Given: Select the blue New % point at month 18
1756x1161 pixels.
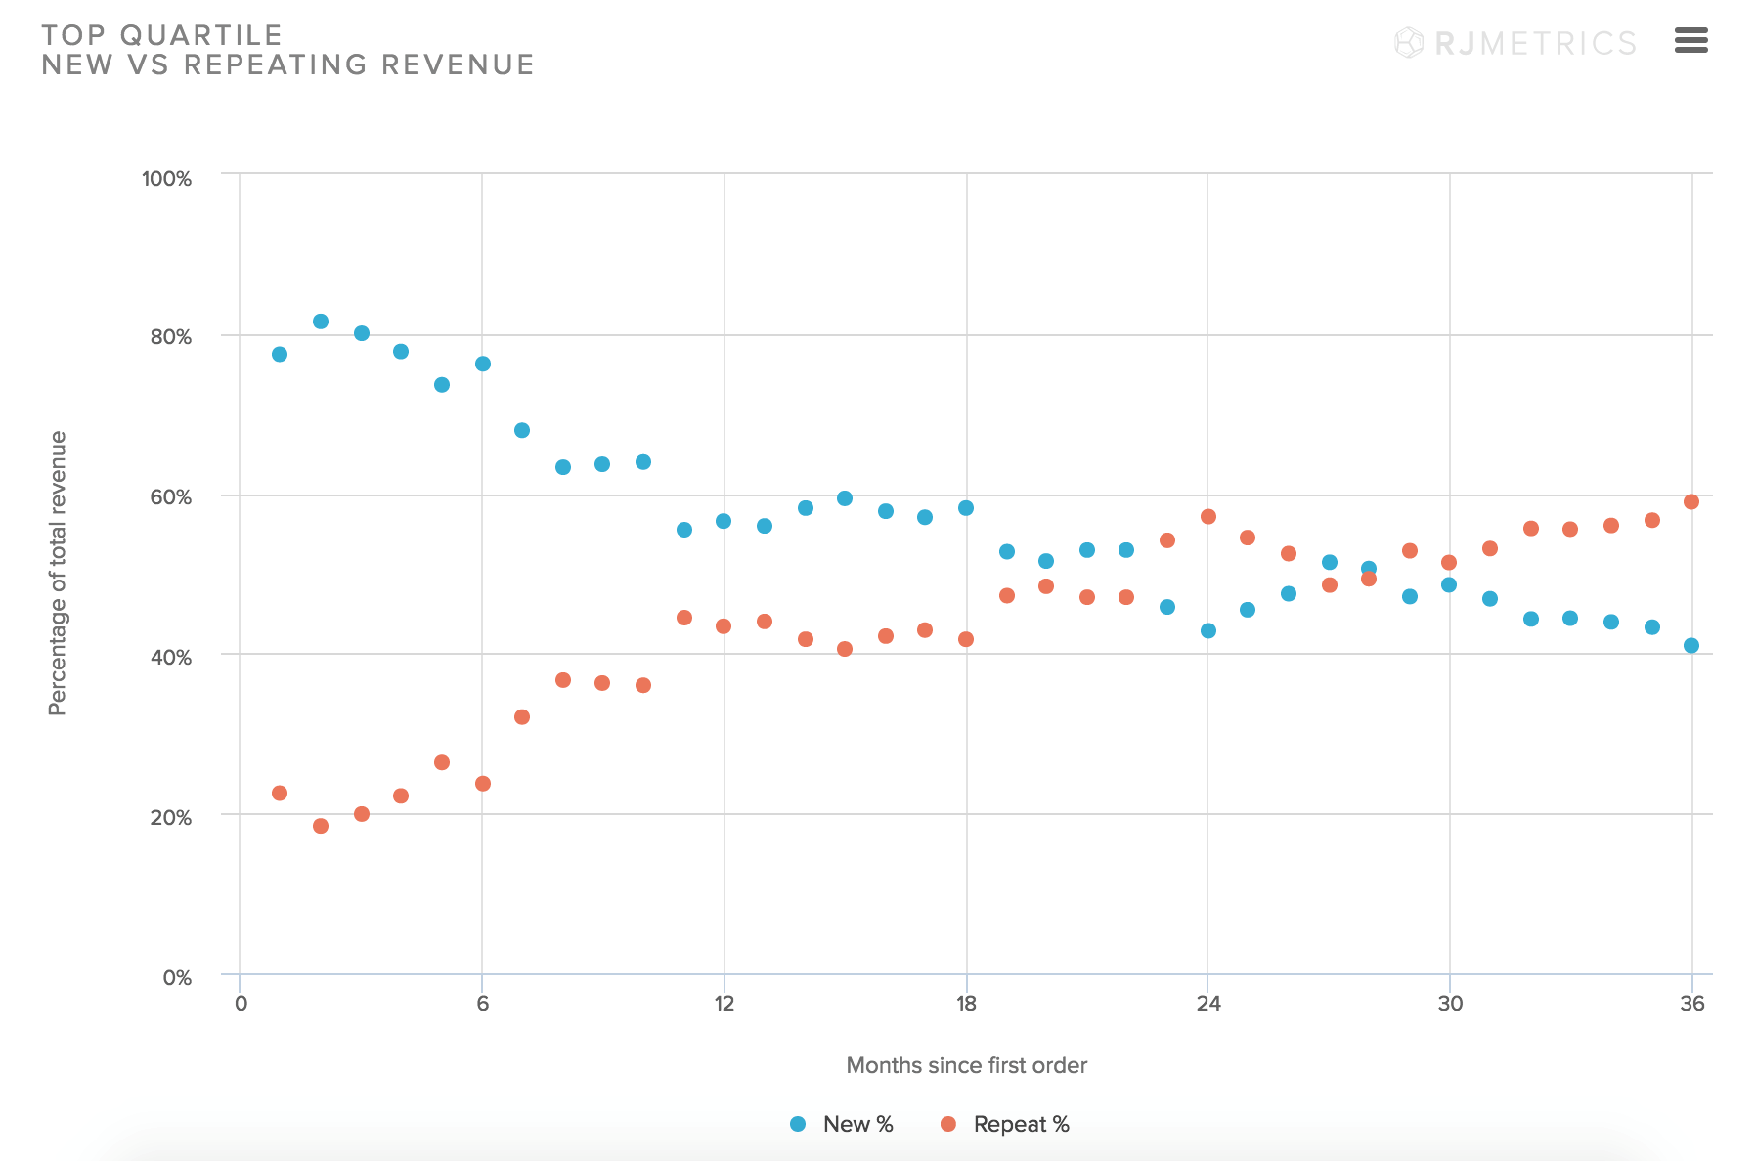Looking at the screenshot, I should click(966, 508).
